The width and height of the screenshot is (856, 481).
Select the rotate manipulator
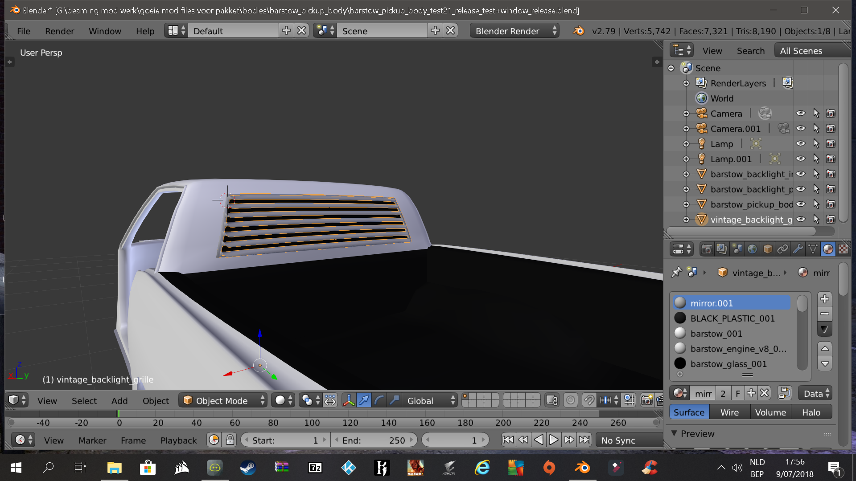(x=379, y=400)
